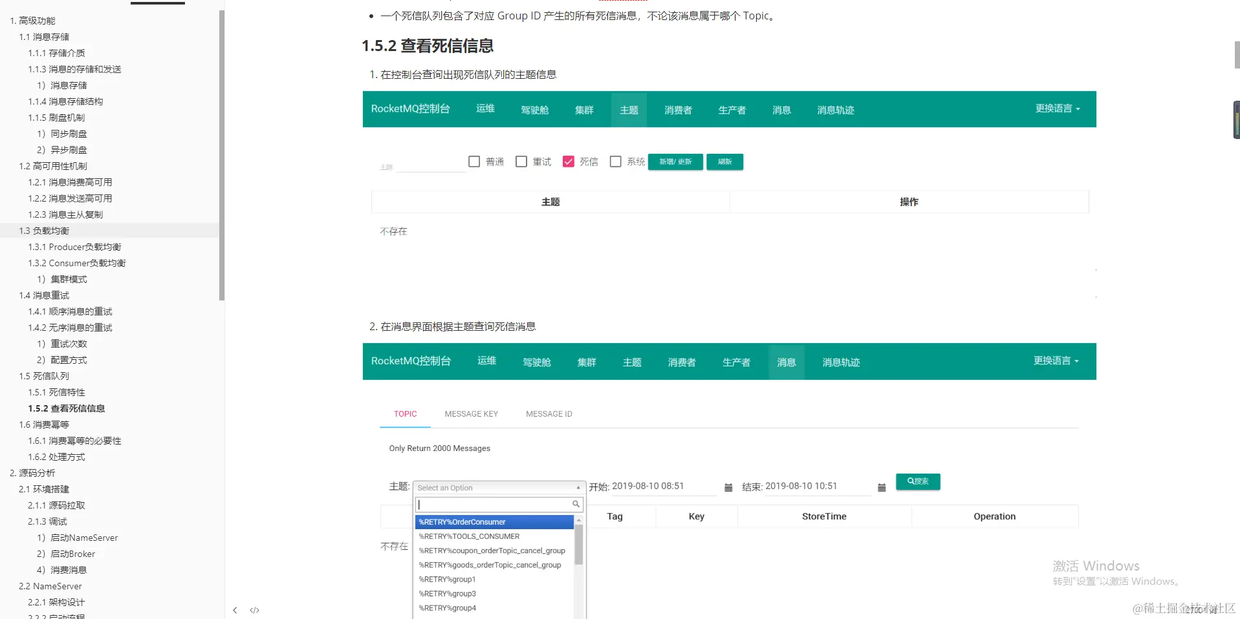Click the StoreTime column header
1240x619 pixels.
824,516
